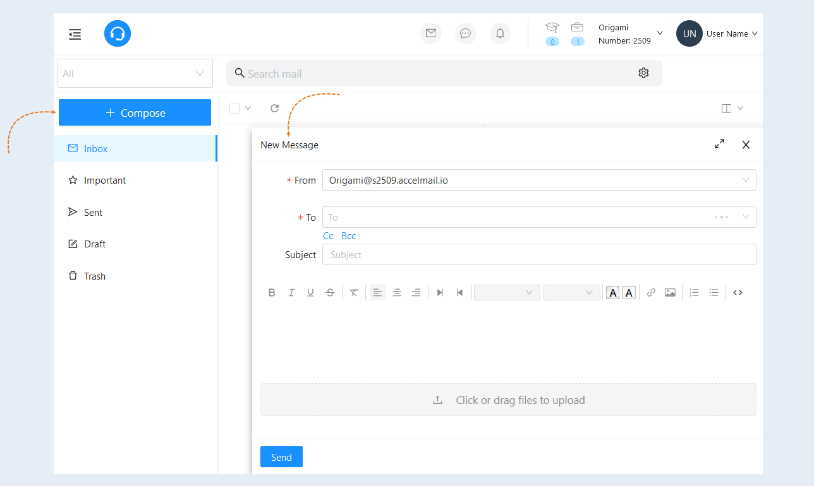This screenshot has height=486, width=814.
Task: Start a bulleted list
Action: click(714, 293)
